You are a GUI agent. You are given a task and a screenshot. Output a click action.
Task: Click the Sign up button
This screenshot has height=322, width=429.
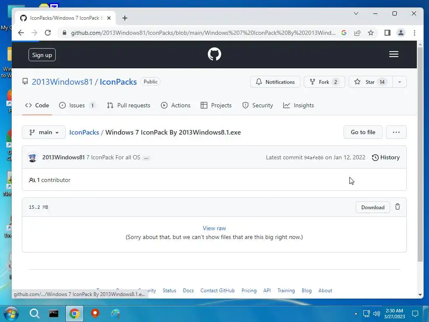42,55
